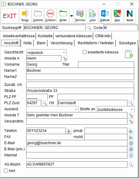Image resolution: width=139 pixels, height=179 pixels.
Task: Launch Outlook from the toolbar
Action: (105, 16)
